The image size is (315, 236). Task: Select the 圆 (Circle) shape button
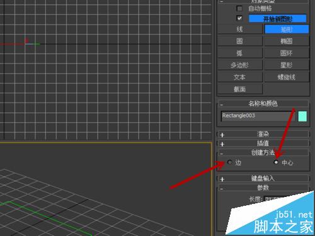tap(240, 41)
